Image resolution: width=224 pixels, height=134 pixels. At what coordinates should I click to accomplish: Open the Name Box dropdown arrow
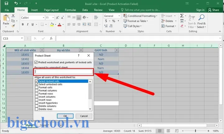click(22, 38)
